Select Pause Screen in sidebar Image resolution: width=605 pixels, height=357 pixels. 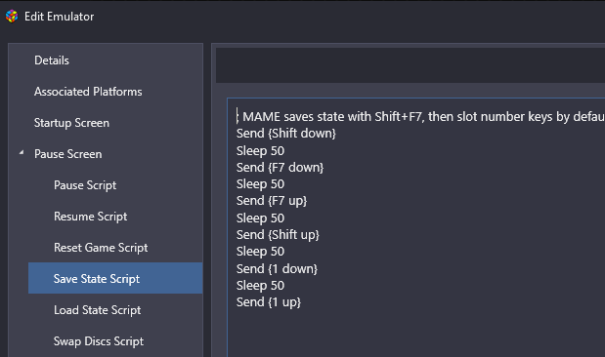pos(67,154)
